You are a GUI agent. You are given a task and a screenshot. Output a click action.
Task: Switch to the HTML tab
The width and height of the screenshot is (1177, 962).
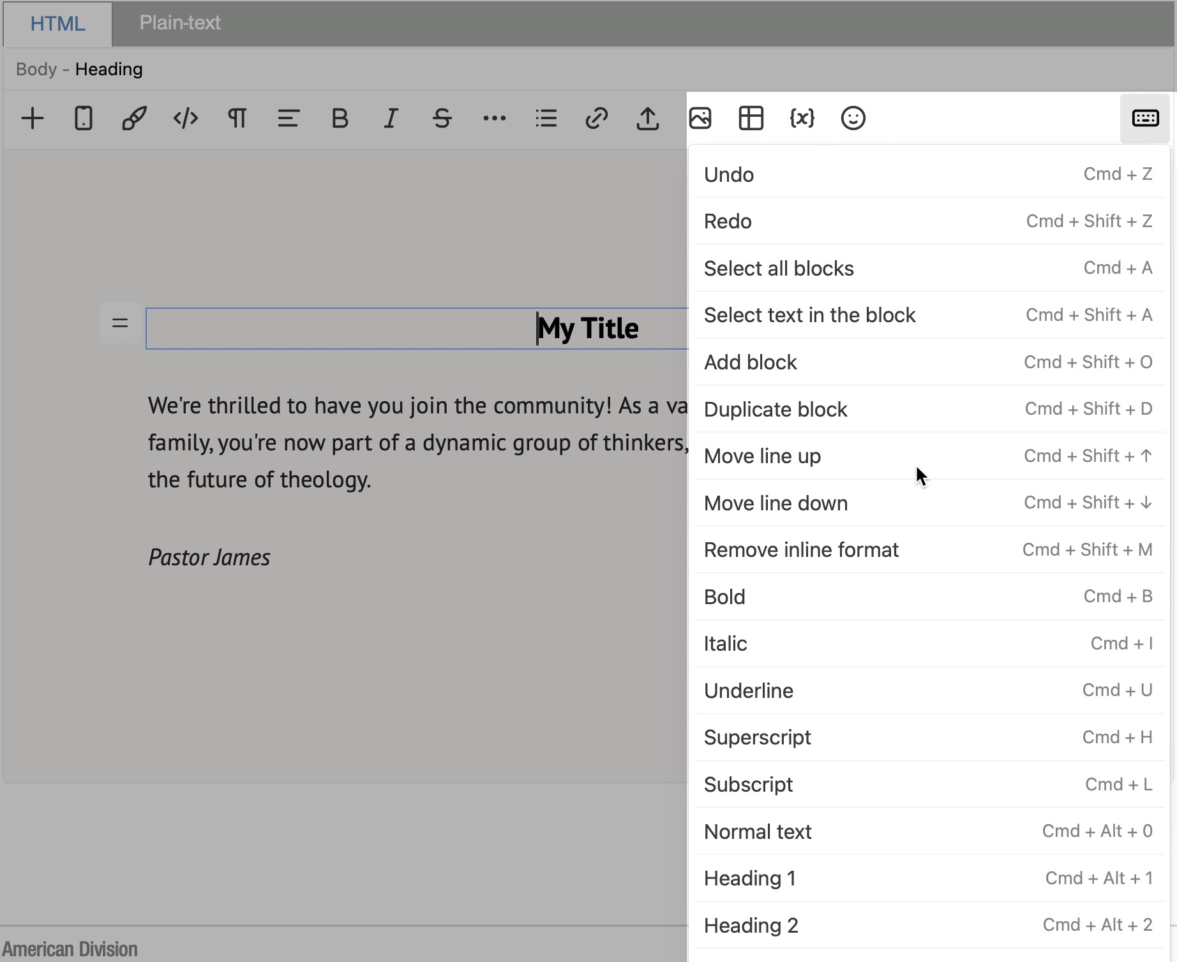tap(57, 24)
